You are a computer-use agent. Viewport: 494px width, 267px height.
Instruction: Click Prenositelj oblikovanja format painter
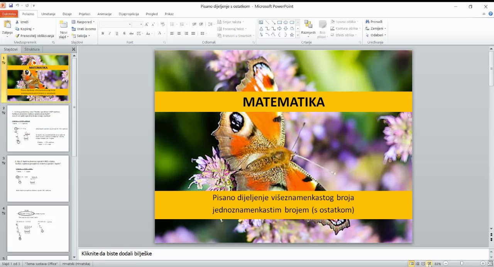tap(34, 36)
